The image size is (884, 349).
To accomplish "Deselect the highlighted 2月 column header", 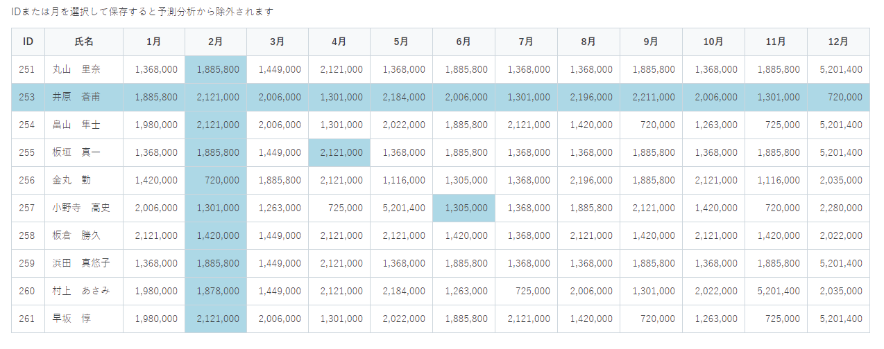I will tap(215, 42).
